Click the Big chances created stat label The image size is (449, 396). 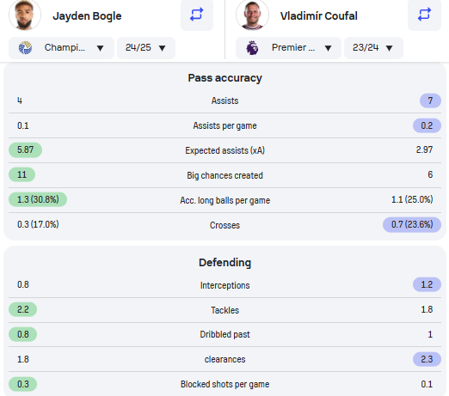click(224, 175)
